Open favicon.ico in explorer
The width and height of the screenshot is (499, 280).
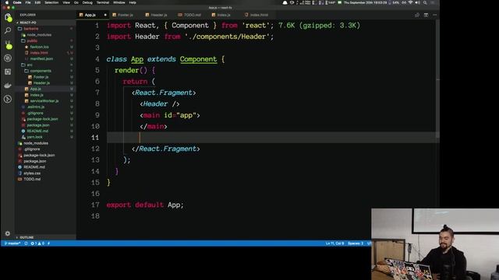39,47
